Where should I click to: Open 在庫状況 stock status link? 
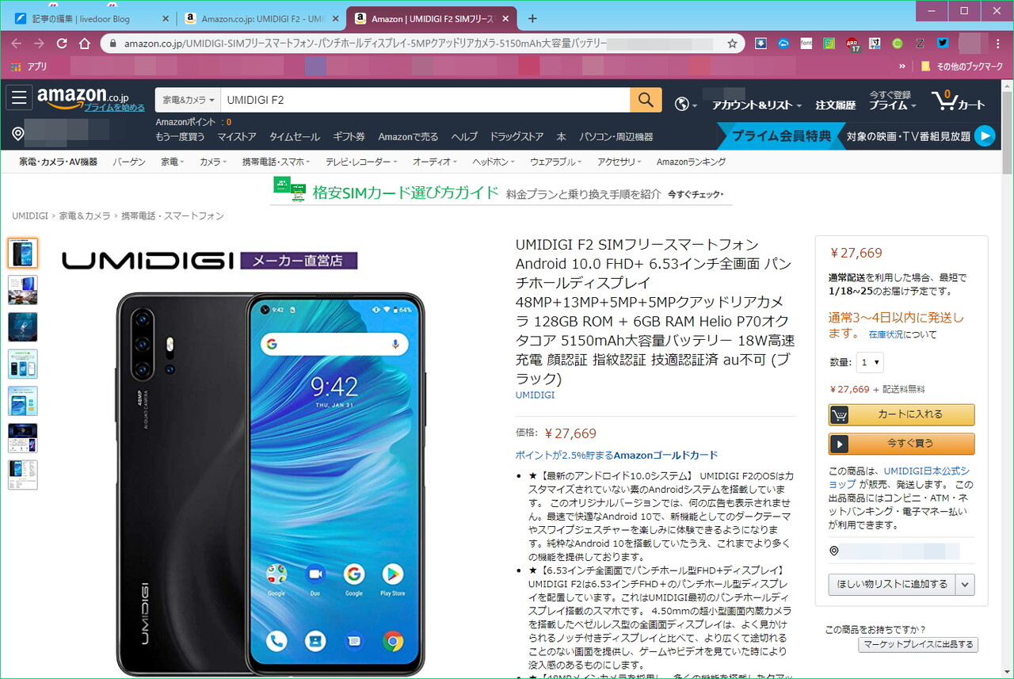click(885, 334)
